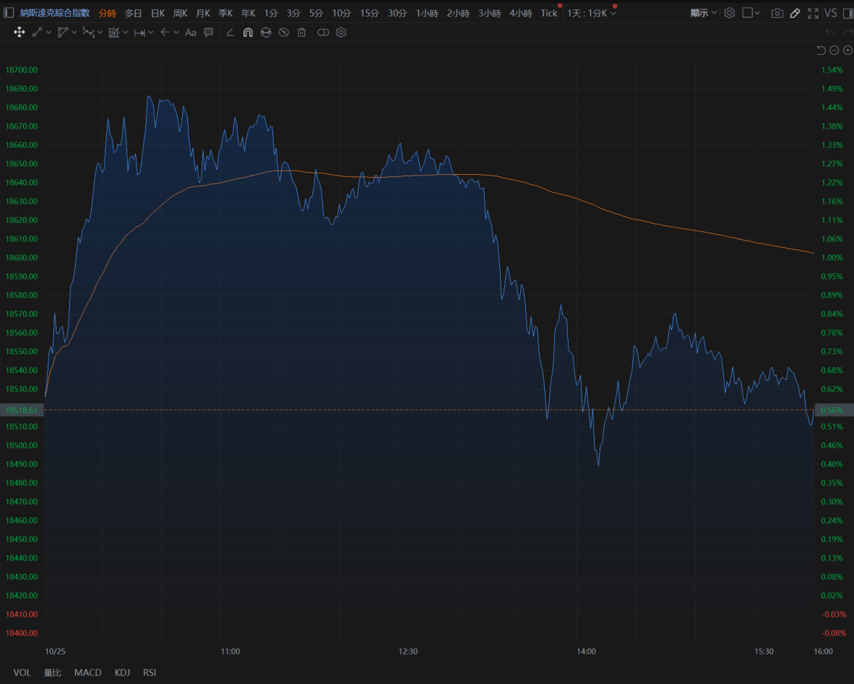Switch to the 周K tab
The image size is (854, 684).
coord(181,13)
